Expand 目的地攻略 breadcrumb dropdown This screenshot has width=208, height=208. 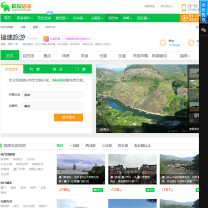8,27
